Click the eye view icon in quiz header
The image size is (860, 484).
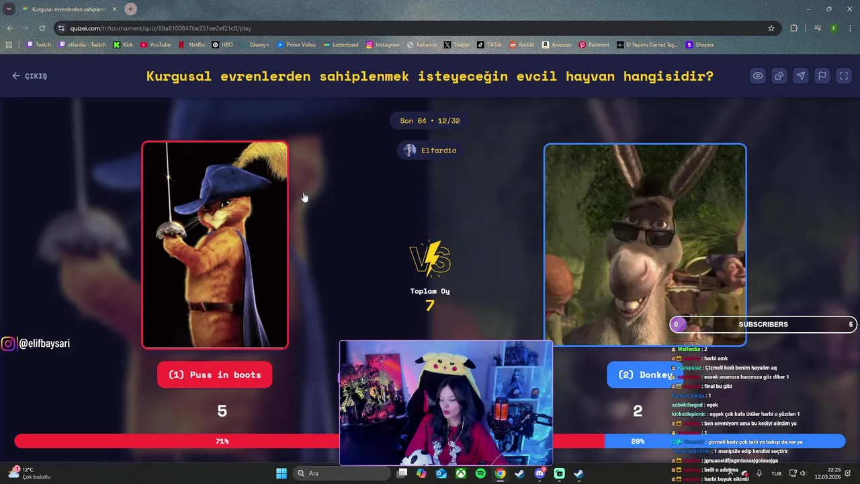point(758,76)
